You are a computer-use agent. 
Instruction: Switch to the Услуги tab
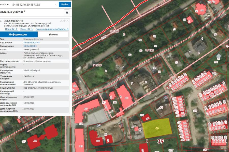pyautogui.click(x=52, y=35)
